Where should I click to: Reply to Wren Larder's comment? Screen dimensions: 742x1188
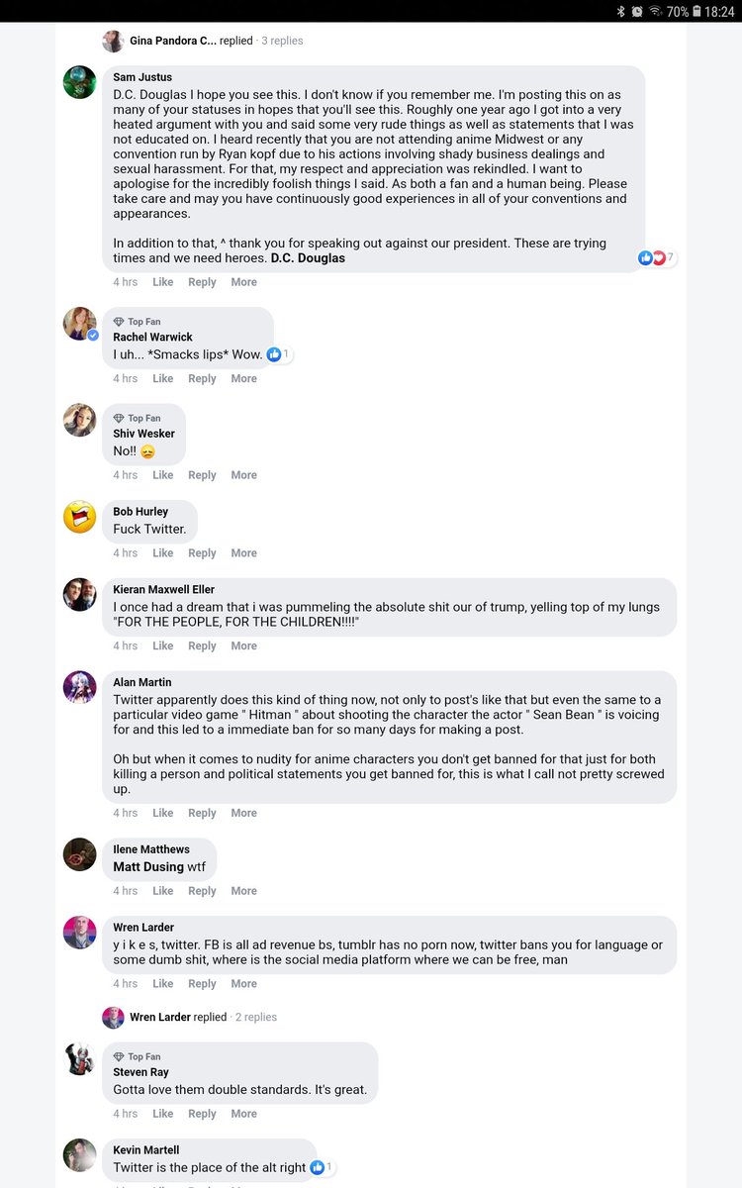click(202, 984)
